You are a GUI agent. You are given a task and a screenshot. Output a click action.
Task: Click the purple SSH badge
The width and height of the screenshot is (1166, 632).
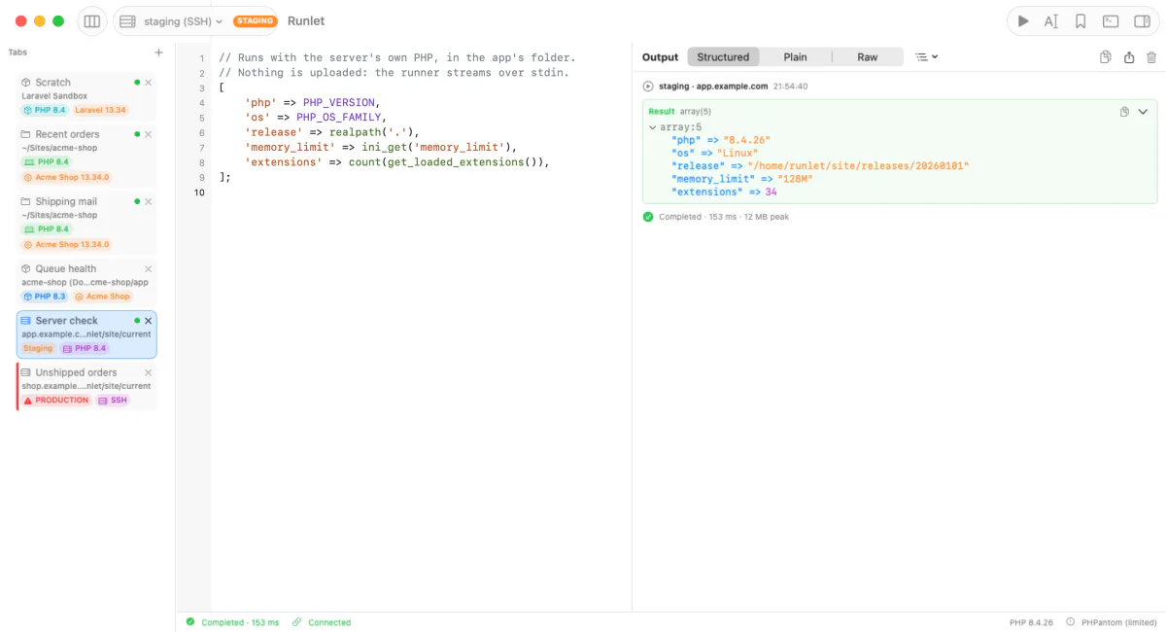(113, 400)
